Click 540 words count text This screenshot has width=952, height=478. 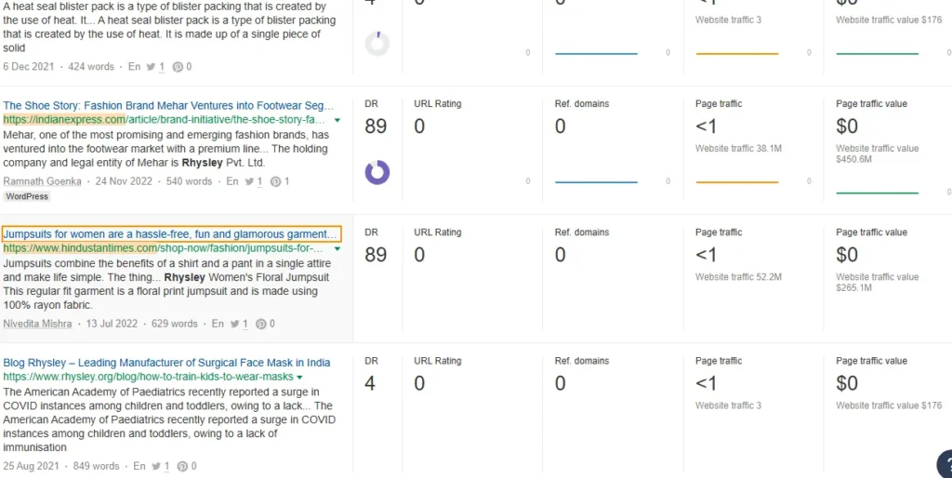click(x=190, y=181)
